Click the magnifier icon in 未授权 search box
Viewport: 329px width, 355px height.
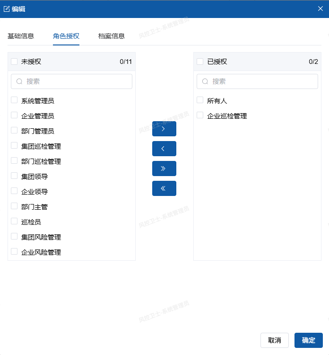(19, 81)
